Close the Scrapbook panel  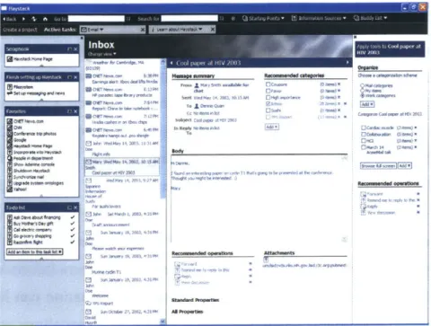tap(75, 49)
